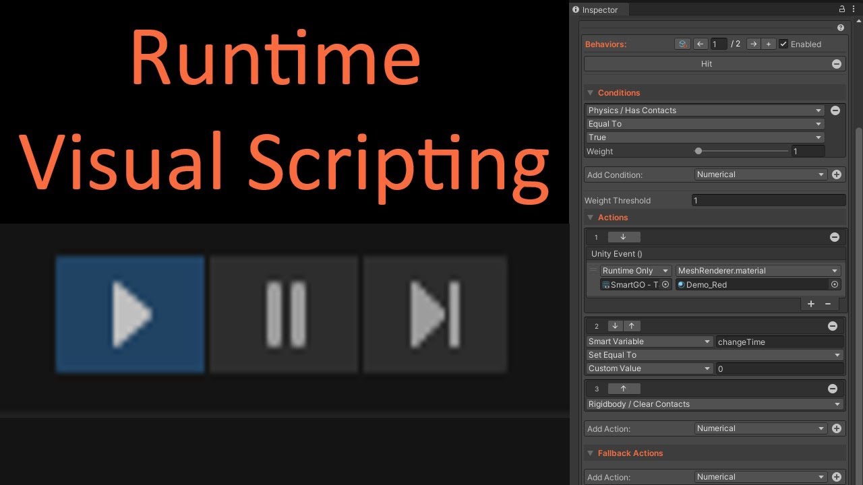Screen dimensions: 863x485
Task: Click the Unity Event () header
Action: coord(715,254)
